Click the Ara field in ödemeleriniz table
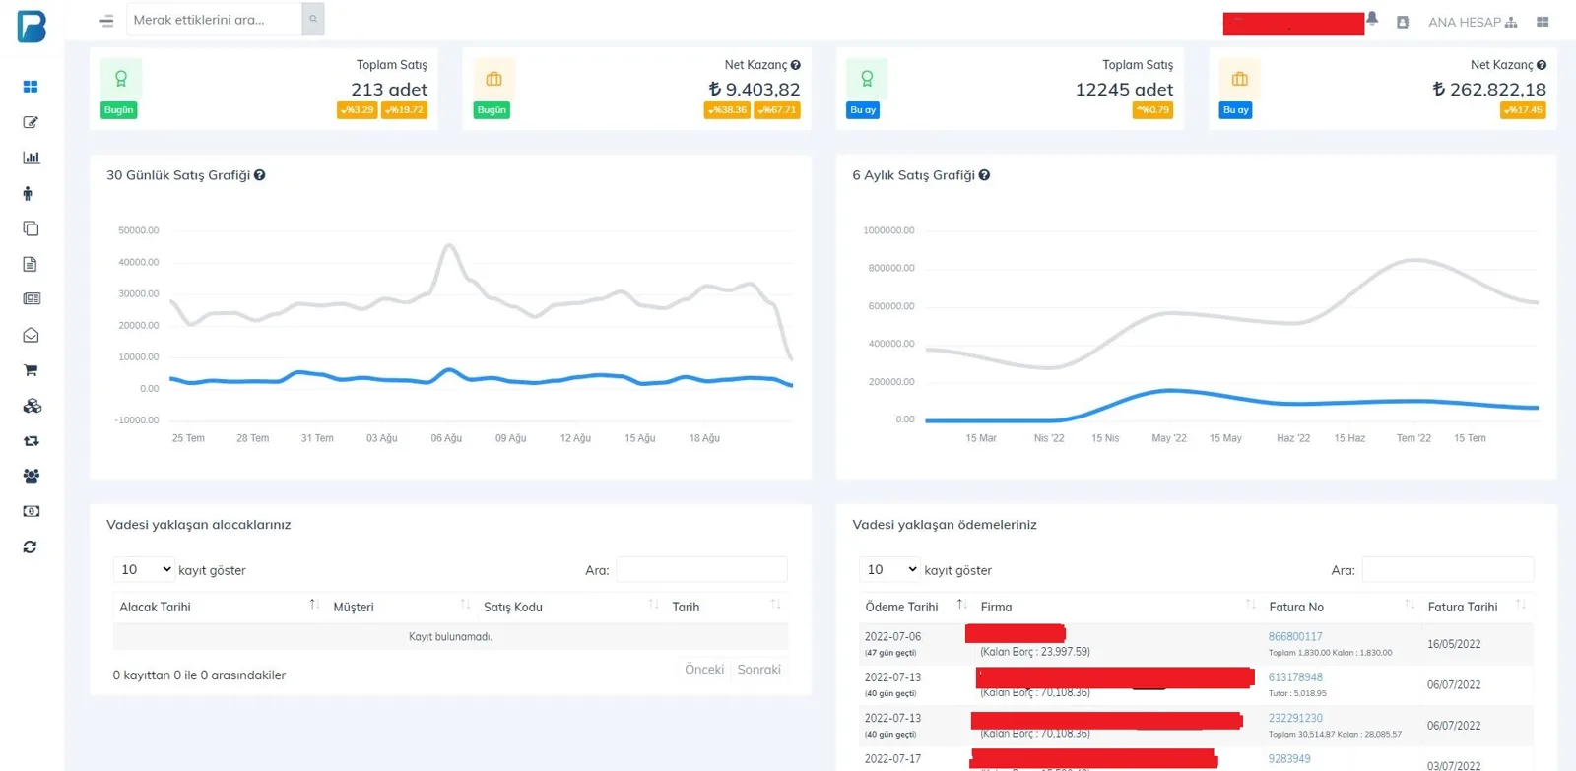The image size is (1576, 771). pyautogui.click(x=1448, y=569)
